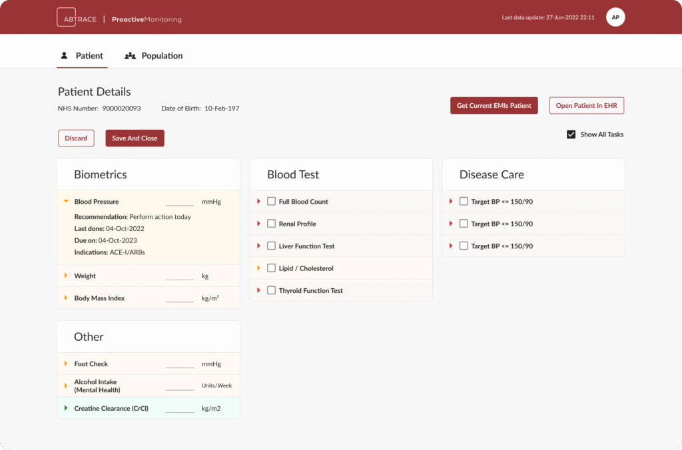Tick the Full Blood Count checkbox

tap(271, 202)
